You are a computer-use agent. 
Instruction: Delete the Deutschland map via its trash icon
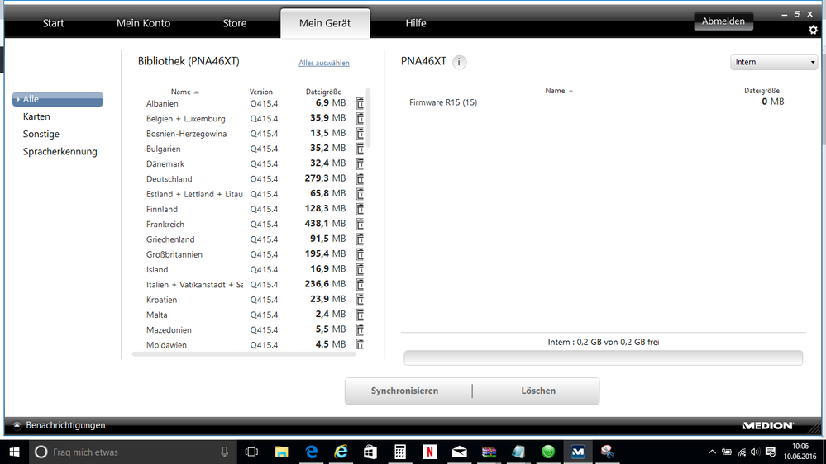point(360,179)
